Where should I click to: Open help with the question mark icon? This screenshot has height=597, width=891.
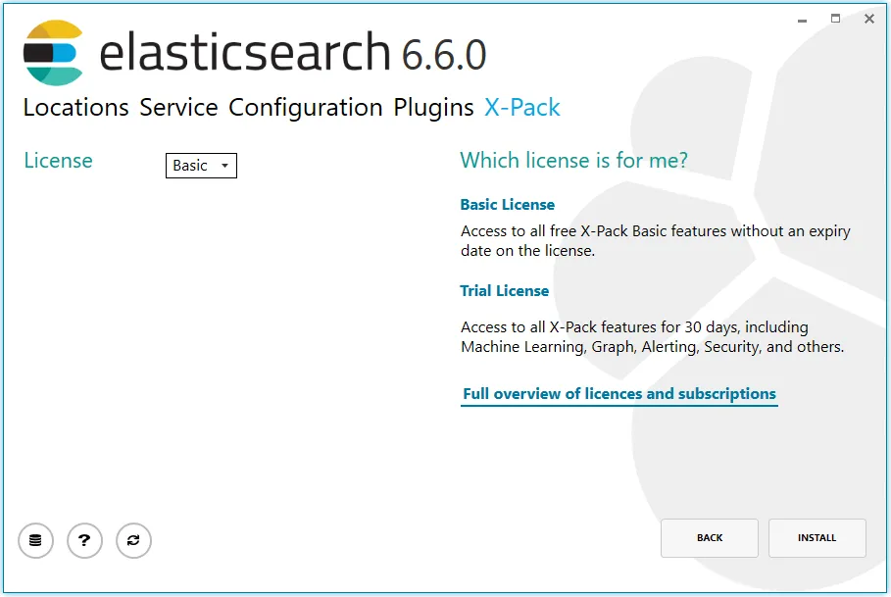tap(84, 540)
